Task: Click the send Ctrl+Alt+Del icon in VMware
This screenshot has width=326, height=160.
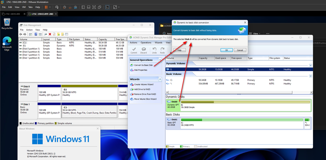Action: tap(57, 7)
